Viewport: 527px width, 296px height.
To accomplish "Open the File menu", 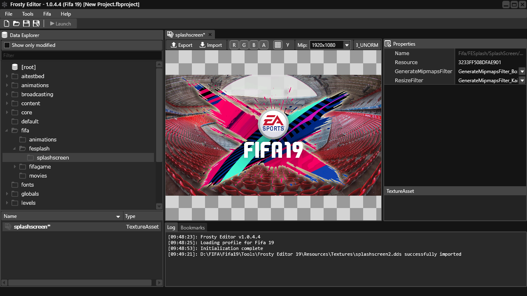I will pyautogui.click(x=9, y=14).
